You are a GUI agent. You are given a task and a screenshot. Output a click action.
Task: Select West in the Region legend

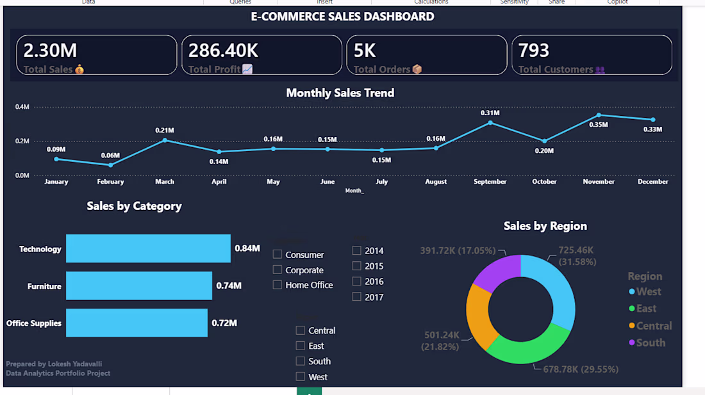645,292
